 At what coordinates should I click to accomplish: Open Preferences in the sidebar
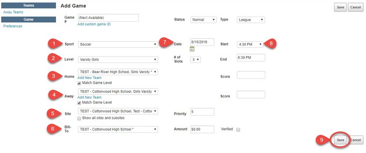[x=13, y=26]
